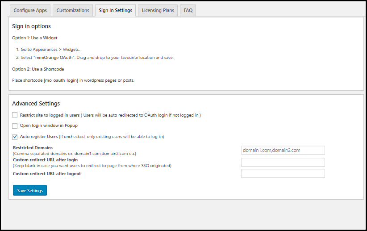Tick the Open login window in Popup checkbox
This screenshot has height=231, width=367.
click(15, 126)
